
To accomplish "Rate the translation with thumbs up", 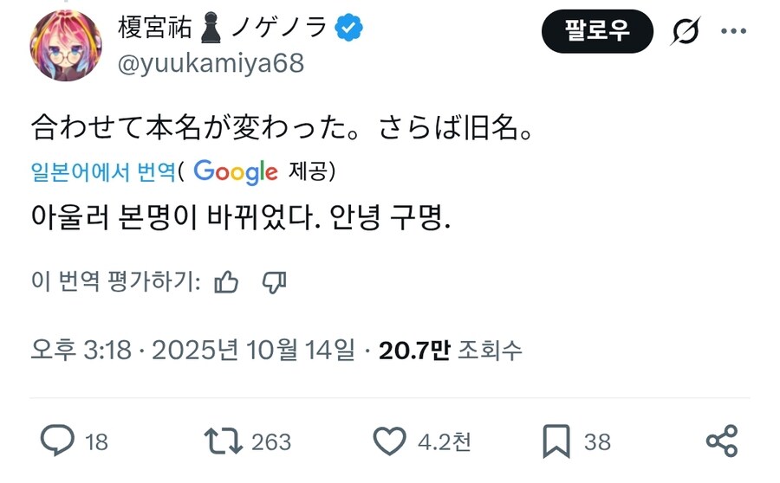I will (226, 281).
